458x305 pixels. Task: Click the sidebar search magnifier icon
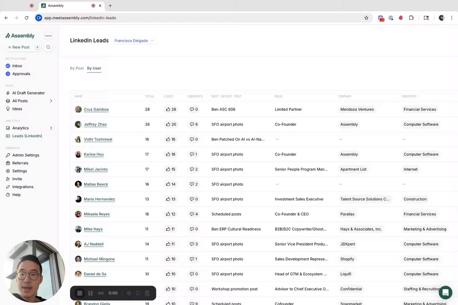click(48, 47)
